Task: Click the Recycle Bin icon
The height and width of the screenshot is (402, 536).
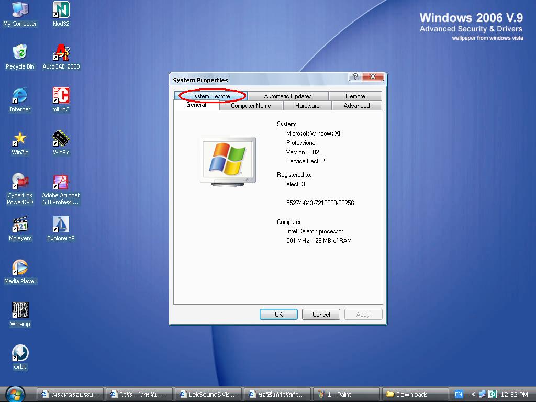Action: coord(20,57)
